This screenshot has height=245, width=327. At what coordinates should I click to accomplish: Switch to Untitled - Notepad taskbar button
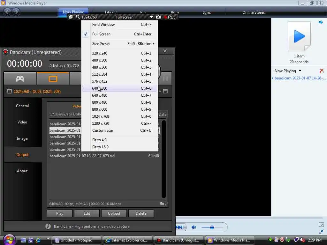click(x=76, y=240)
